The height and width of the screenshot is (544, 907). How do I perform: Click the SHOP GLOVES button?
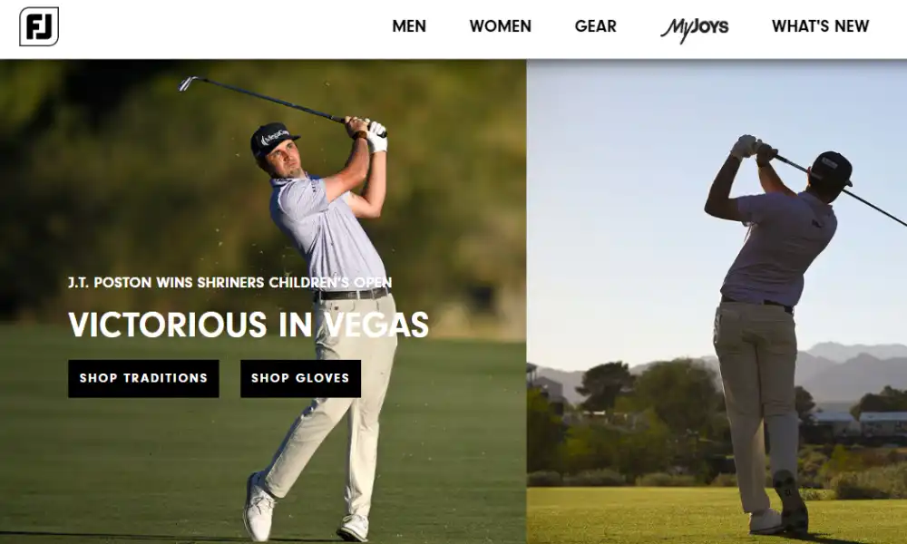click(x=301, y=379)
